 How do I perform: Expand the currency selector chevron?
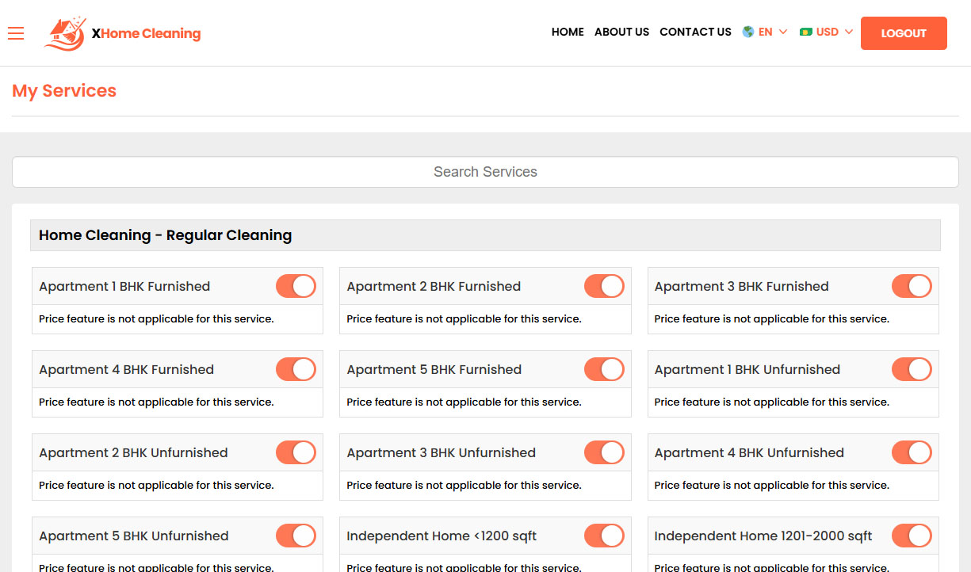(849, 32)
